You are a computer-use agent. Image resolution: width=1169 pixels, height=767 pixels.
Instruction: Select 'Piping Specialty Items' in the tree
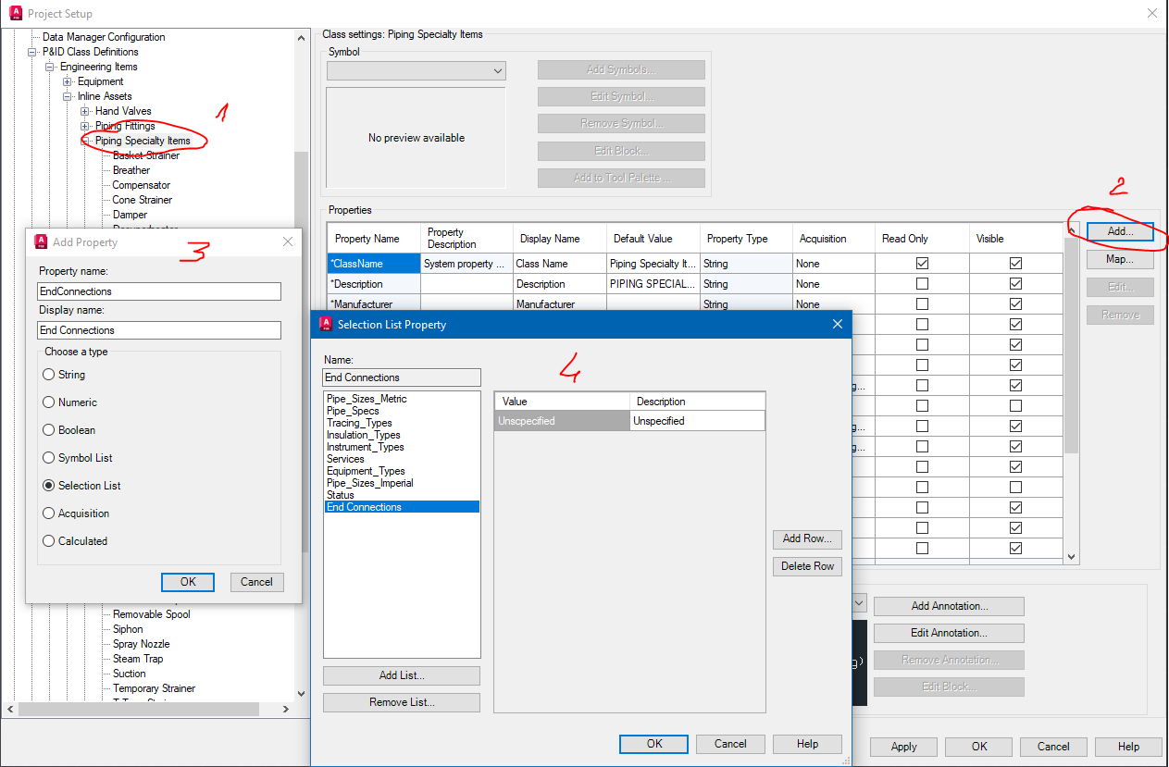coord(143,140)
